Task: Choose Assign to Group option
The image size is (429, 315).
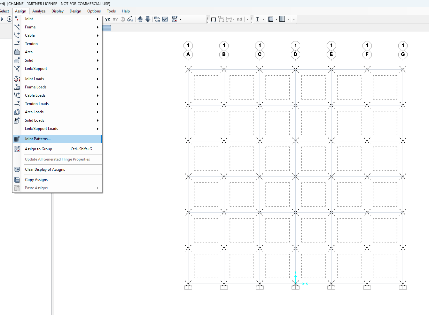Action: click(x=40, y=149)
